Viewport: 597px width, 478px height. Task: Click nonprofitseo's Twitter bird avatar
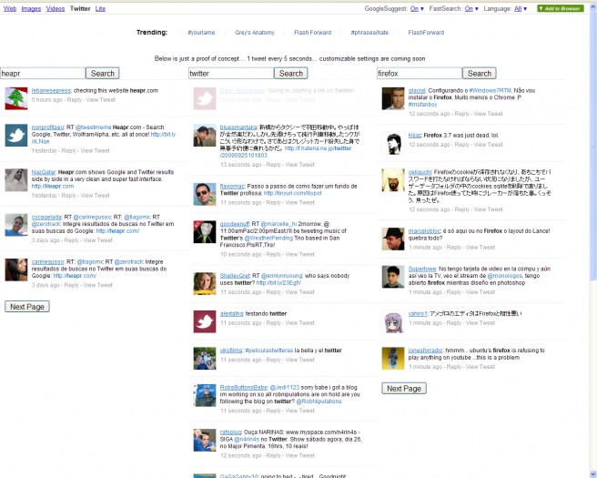point(16,136)
